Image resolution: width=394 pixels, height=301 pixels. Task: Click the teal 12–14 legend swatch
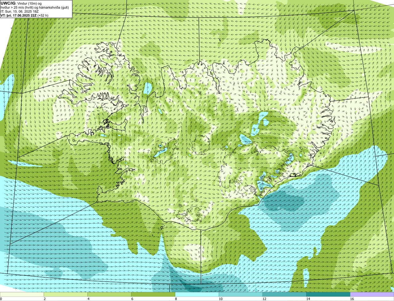(x=284, y=294)
